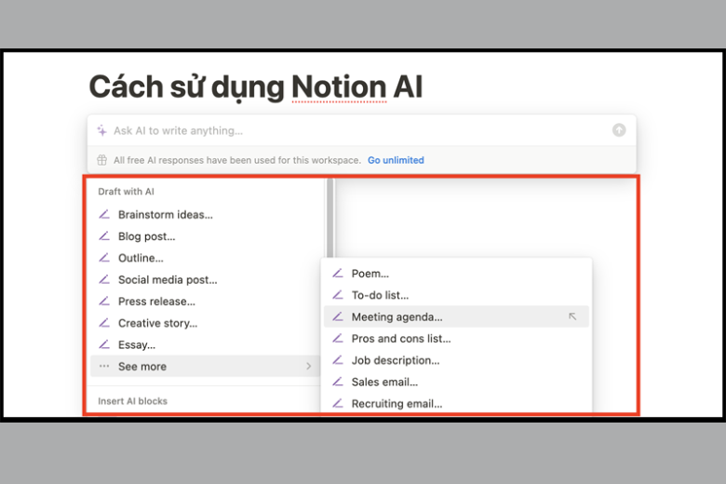Click pencil icon next to Sales email
Screen dimensions: 726x484
(338, 382)
